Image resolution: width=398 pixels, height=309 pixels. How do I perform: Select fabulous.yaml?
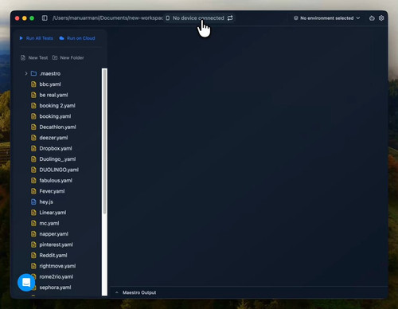tap(56, 181)
